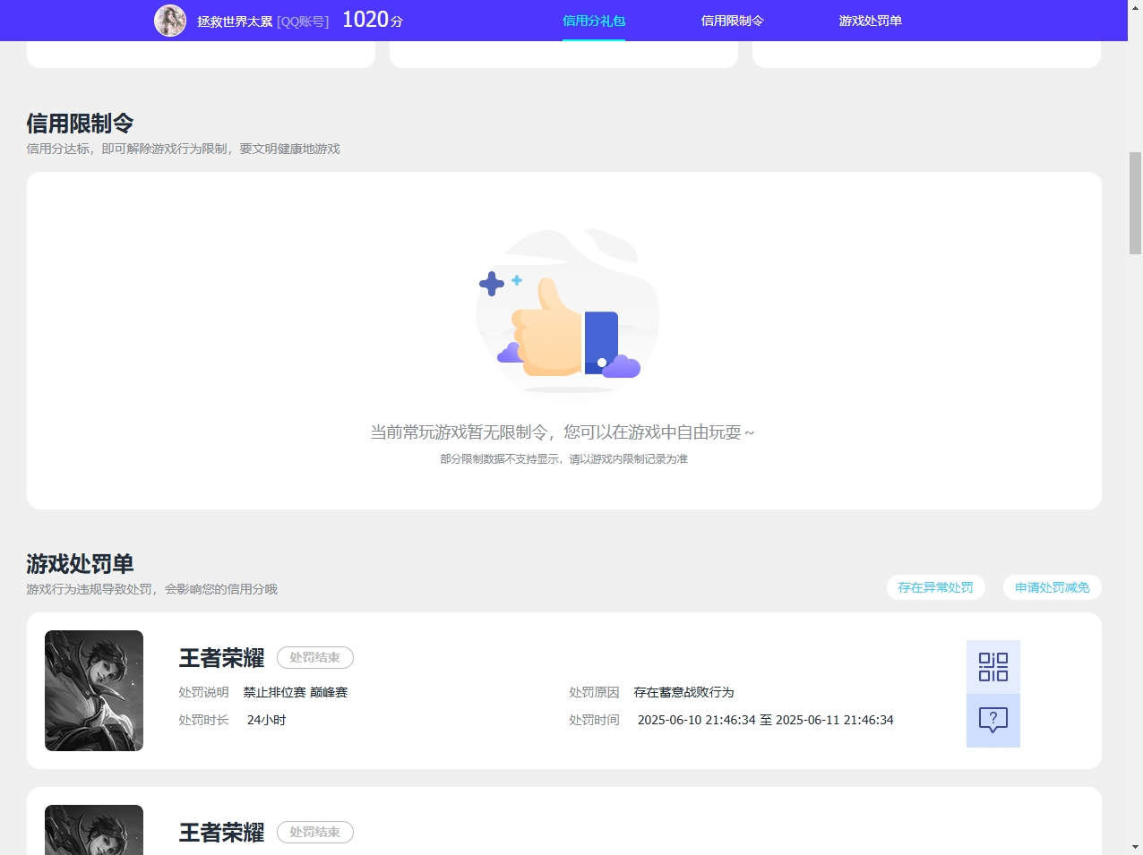Go to the 游戏处罚单 tab

click(870, 21)
